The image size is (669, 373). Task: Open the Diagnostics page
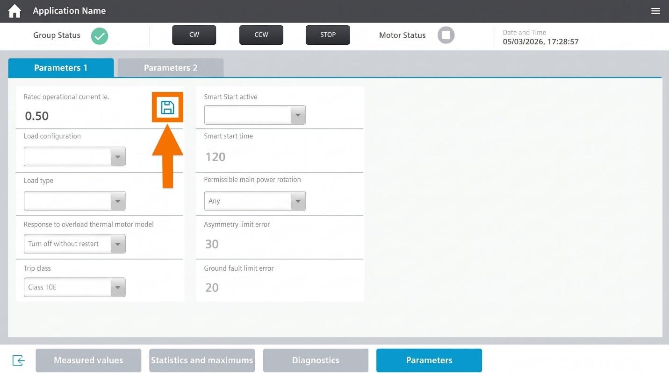316,360
